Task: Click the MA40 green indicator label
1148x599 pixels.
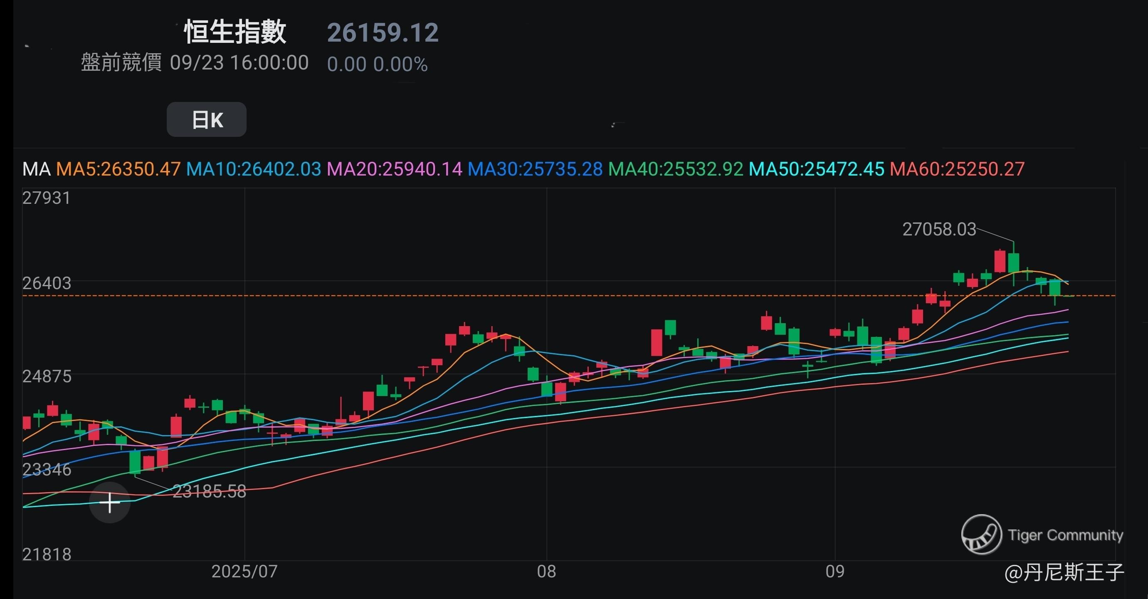Action: pyautogui.click(x=676, y=169)
